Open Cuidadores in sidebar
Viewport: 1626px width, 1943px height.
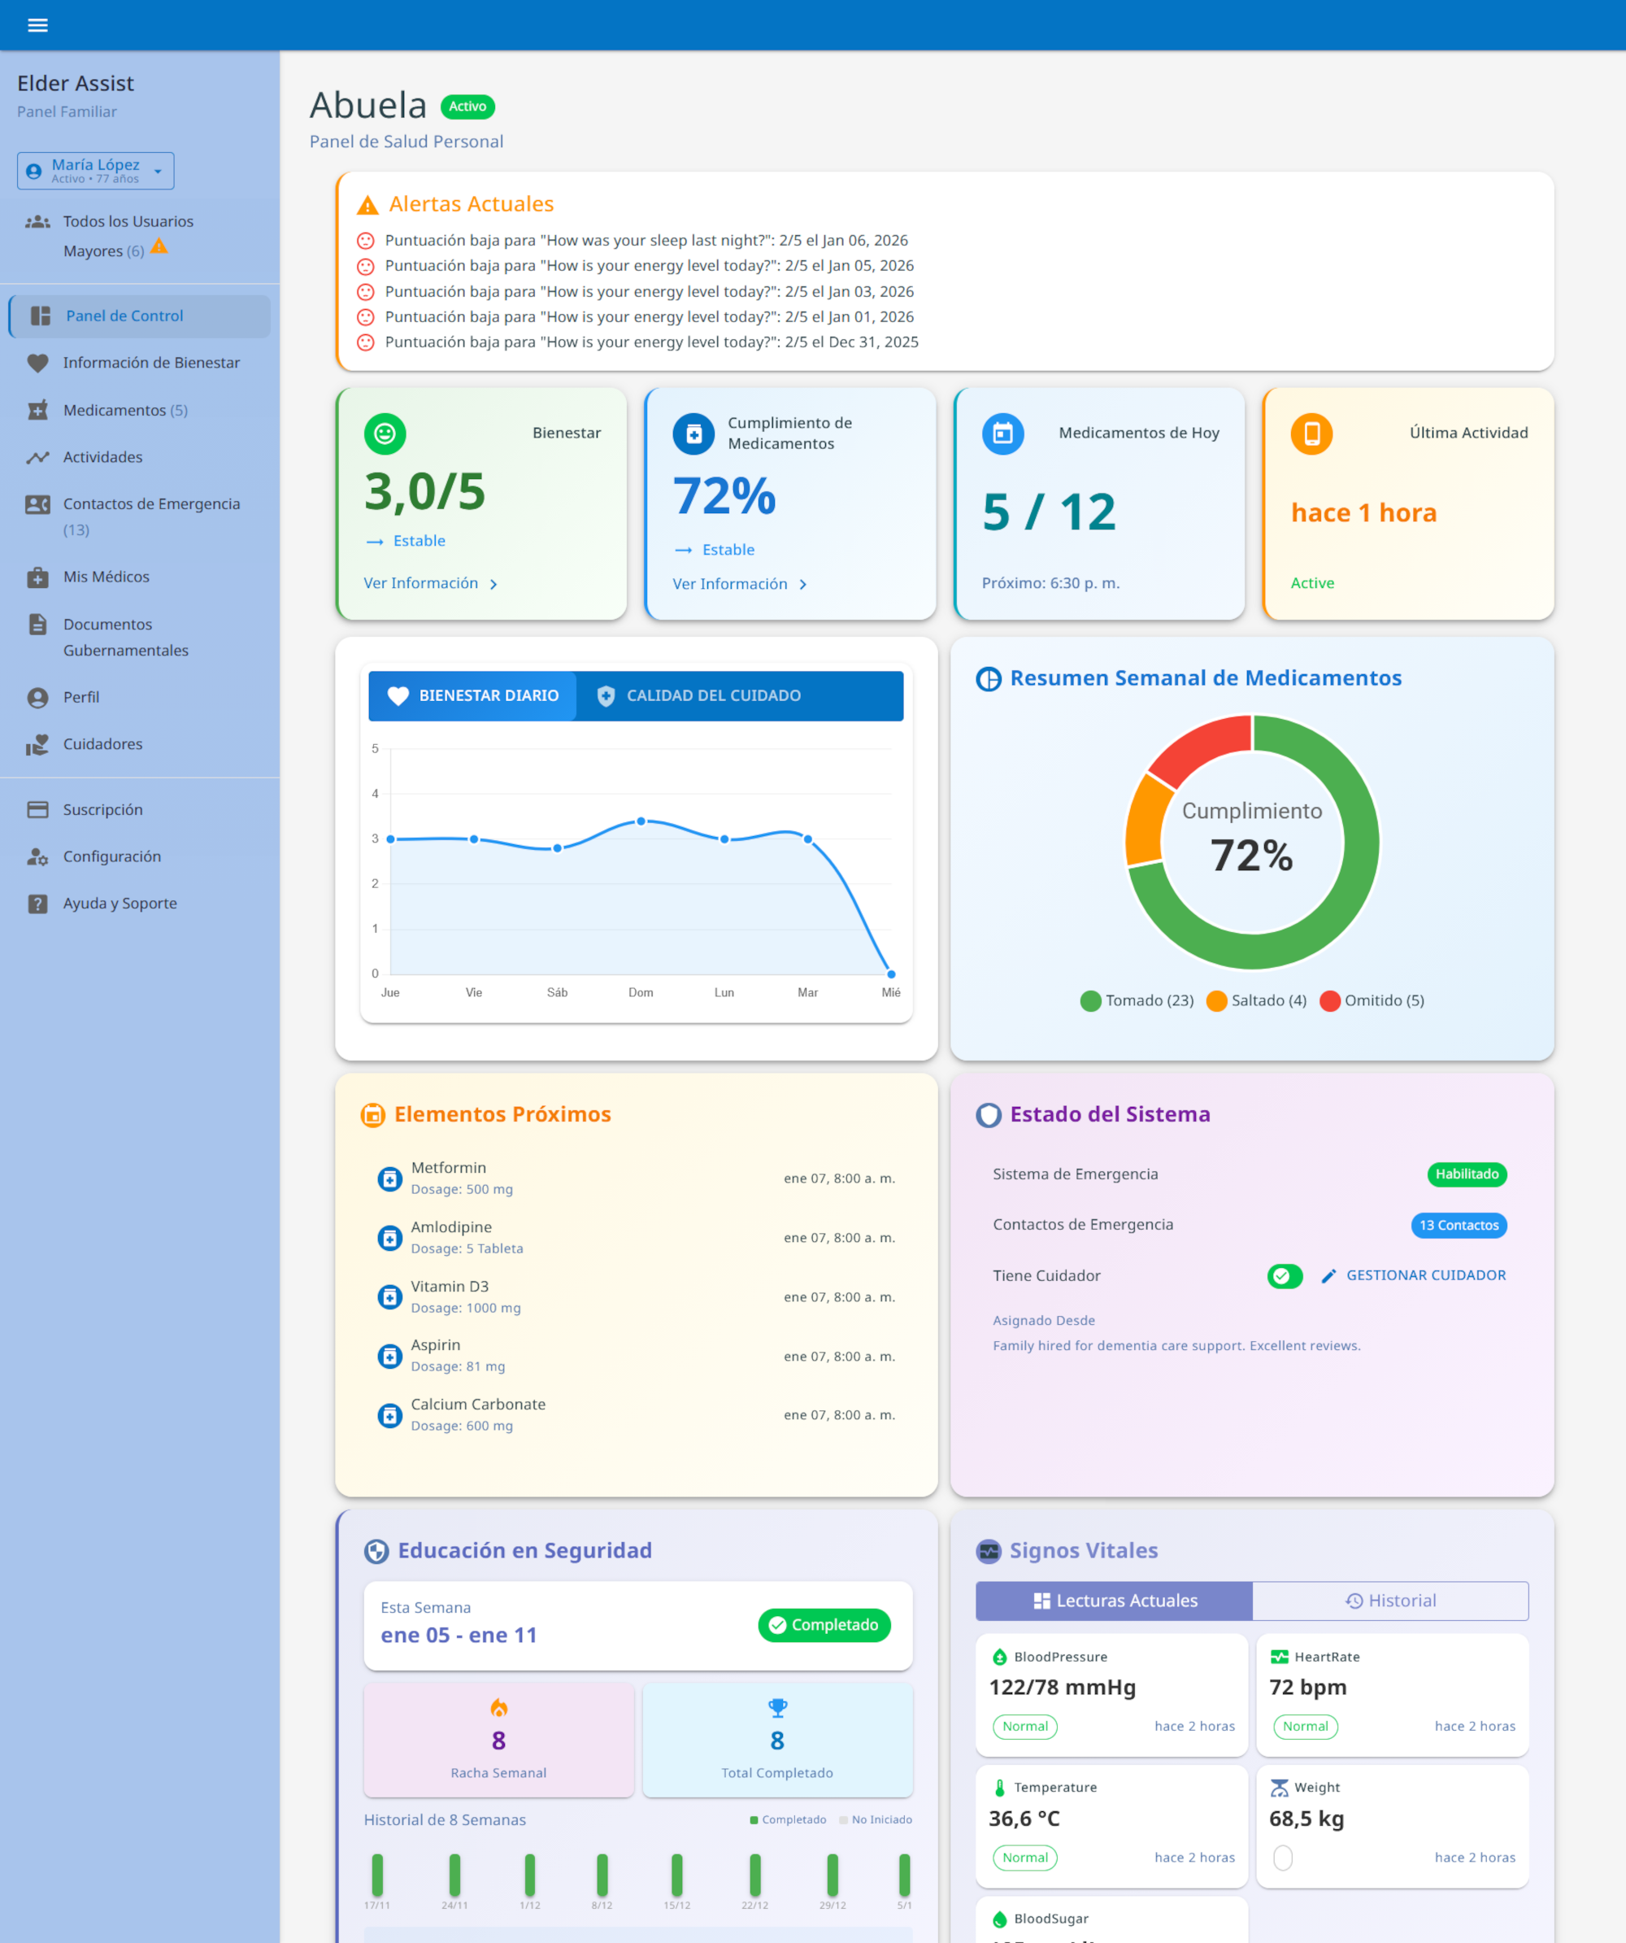140,745
